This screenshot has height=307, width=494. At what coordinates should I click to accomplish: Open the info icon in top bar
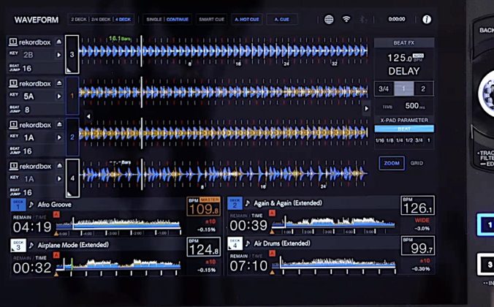pos(427,20)
